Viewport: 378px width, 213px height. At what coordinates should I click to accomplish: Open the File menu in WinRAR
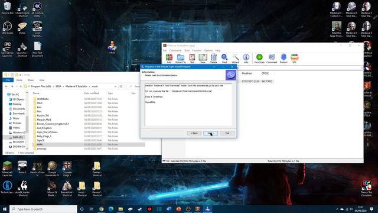point(165,50)
